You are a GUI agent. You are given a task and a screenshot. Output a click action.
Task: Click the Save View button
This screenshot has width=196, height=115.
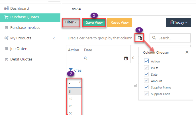pyautogui.click(x=94, y=23)
